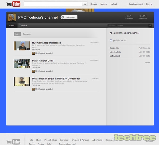The width and height of the screenshot is (159, 145).
Task: Click the globe icon beside pmindia.nic.in
Action: coord(111,40)
